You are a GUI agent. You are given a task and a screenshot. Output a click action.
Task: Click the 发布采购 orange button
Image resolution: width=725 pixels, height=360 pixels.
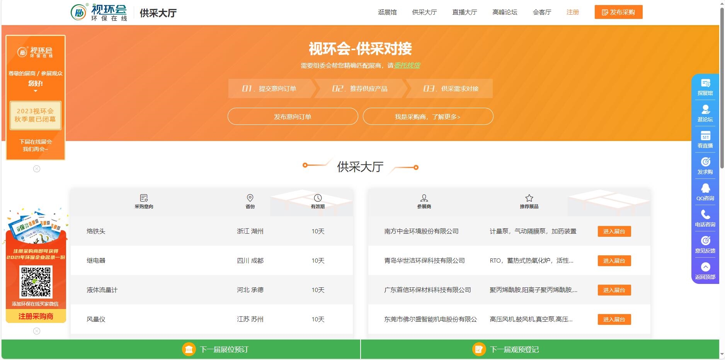(618, 12)
